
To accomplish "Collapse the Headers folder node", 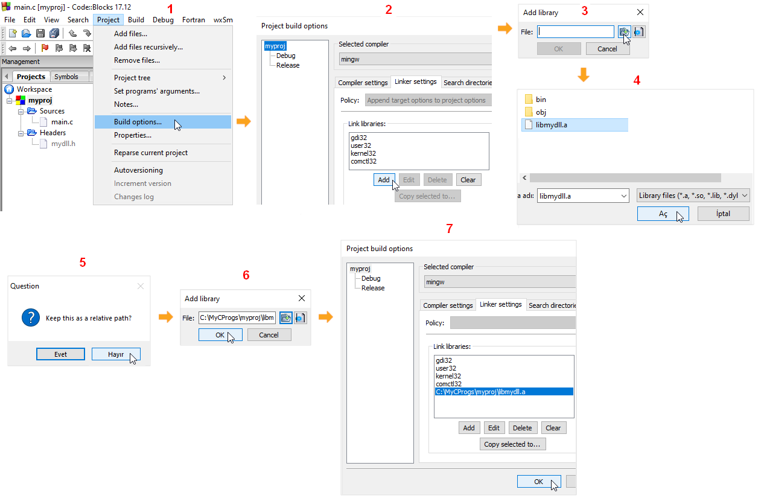I will [21, 133].
